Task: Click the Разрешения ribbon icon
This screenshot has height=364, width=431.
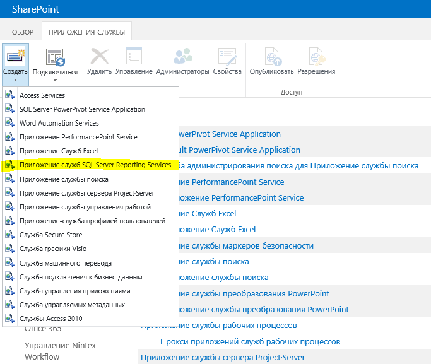Action: point(316,57)
